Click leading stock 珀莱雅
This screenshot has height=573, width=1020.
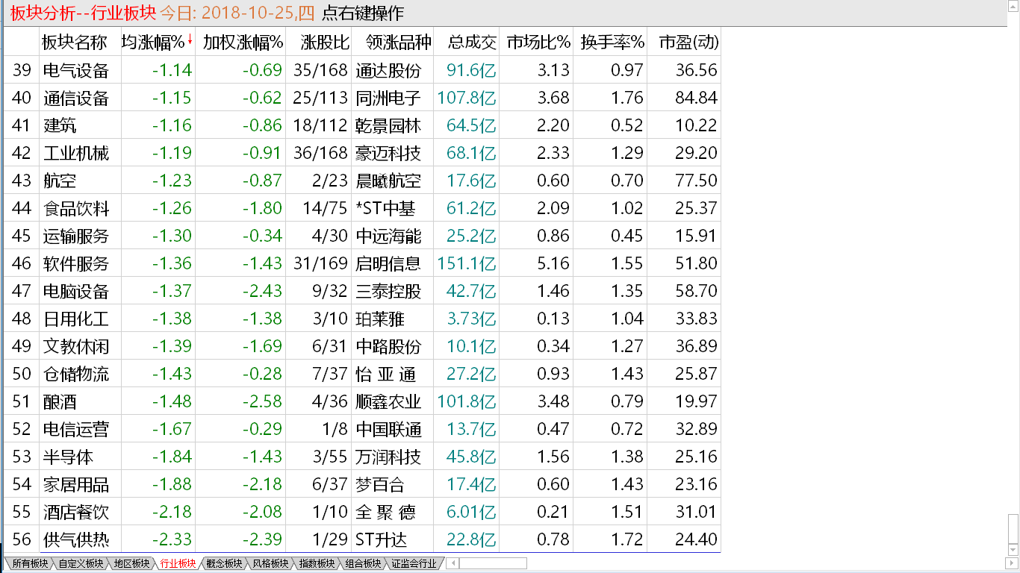pos(380,319)
